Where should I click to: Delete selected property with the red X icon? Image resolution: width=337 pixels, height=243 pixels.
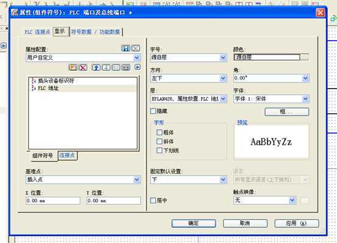(x=83, y=67)
